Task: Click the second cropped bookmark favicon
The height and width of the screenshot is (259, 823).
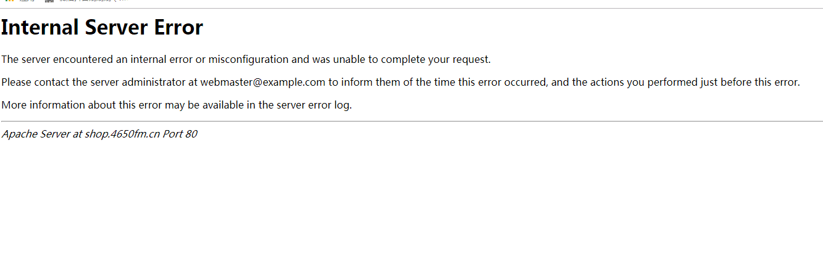Action: click(49, 1)
